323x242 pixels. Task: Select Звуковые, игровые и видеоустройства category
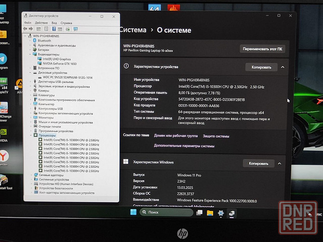pos(64,86)
